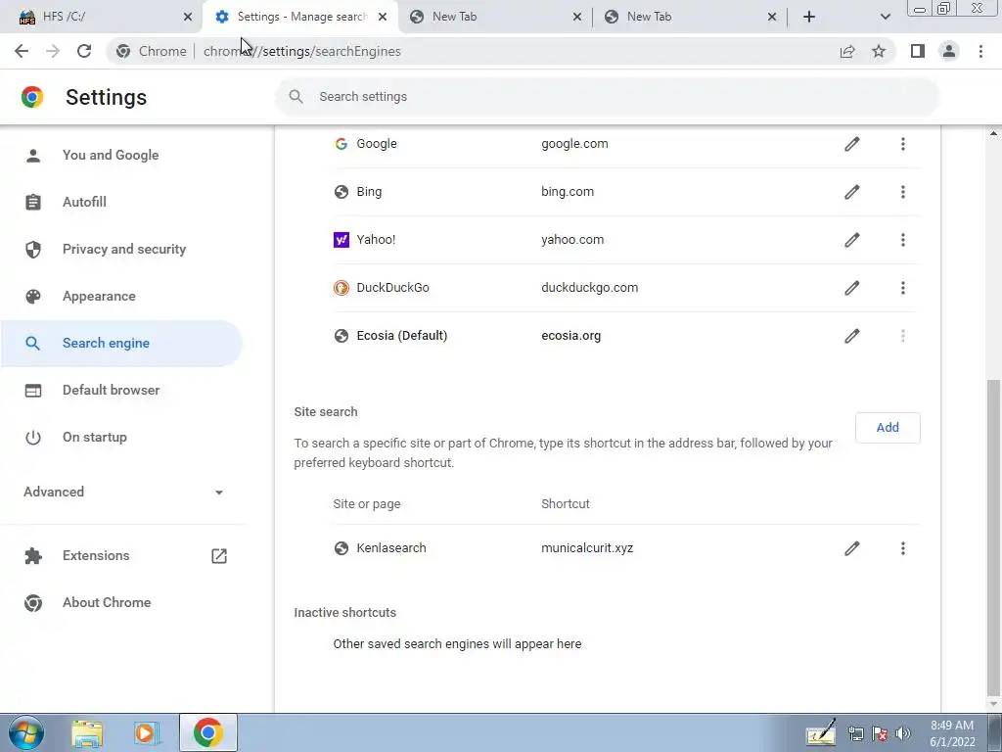Adjust volume via speaker tray icon
The height and width of the screenshot is (752, 1002).
click(x=903, y=732)
